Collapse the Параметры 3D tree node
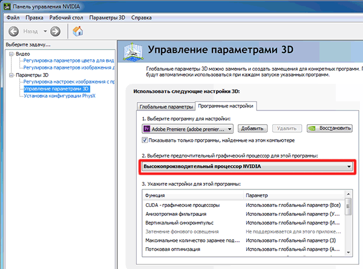This screenshot has width=363, height=269. tap(11, 75)
